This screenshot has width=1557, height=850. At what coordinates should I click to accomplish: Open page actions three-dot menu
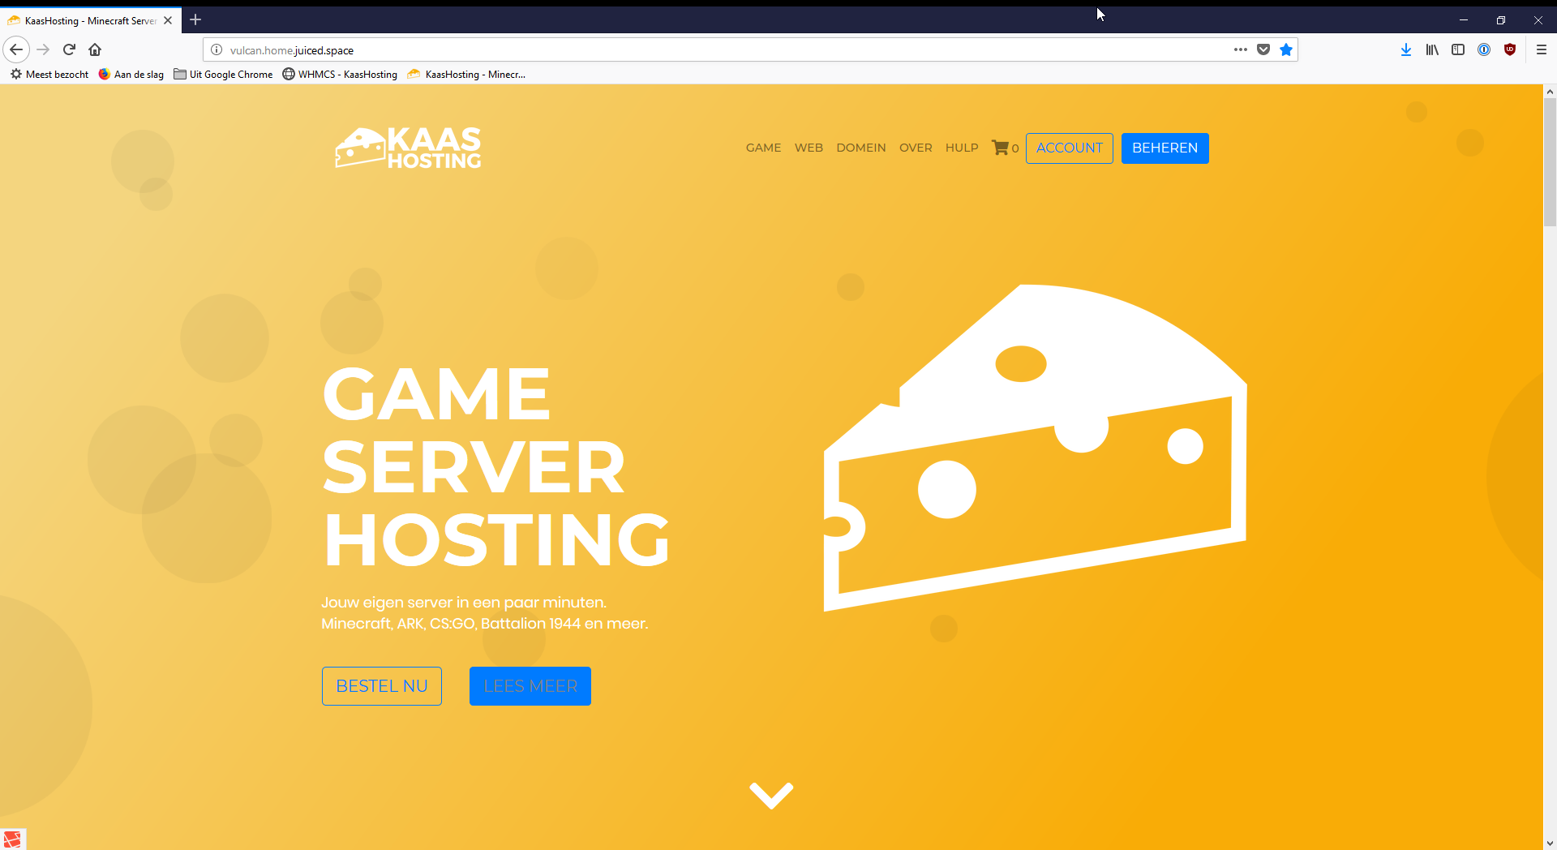coord(1240,49)
